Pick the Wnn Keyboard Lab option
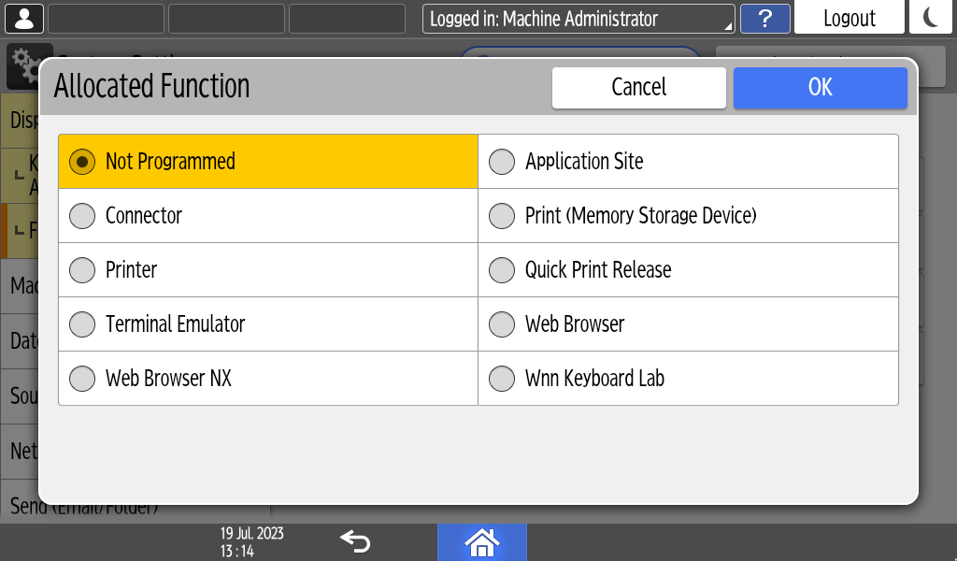This screenshot has width=957, height=561. pos(503,379)
